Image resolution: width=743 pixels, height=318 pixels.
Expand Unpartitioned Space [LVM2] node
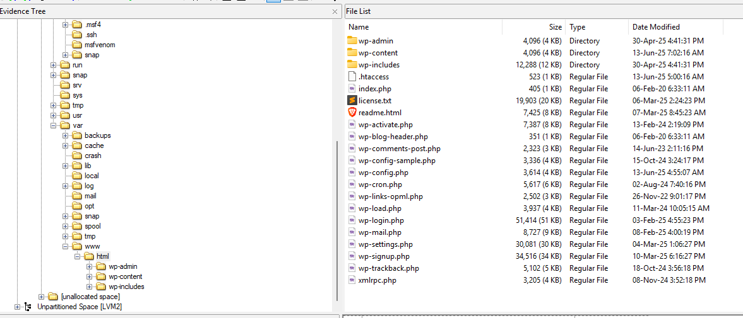click(17, 307)
